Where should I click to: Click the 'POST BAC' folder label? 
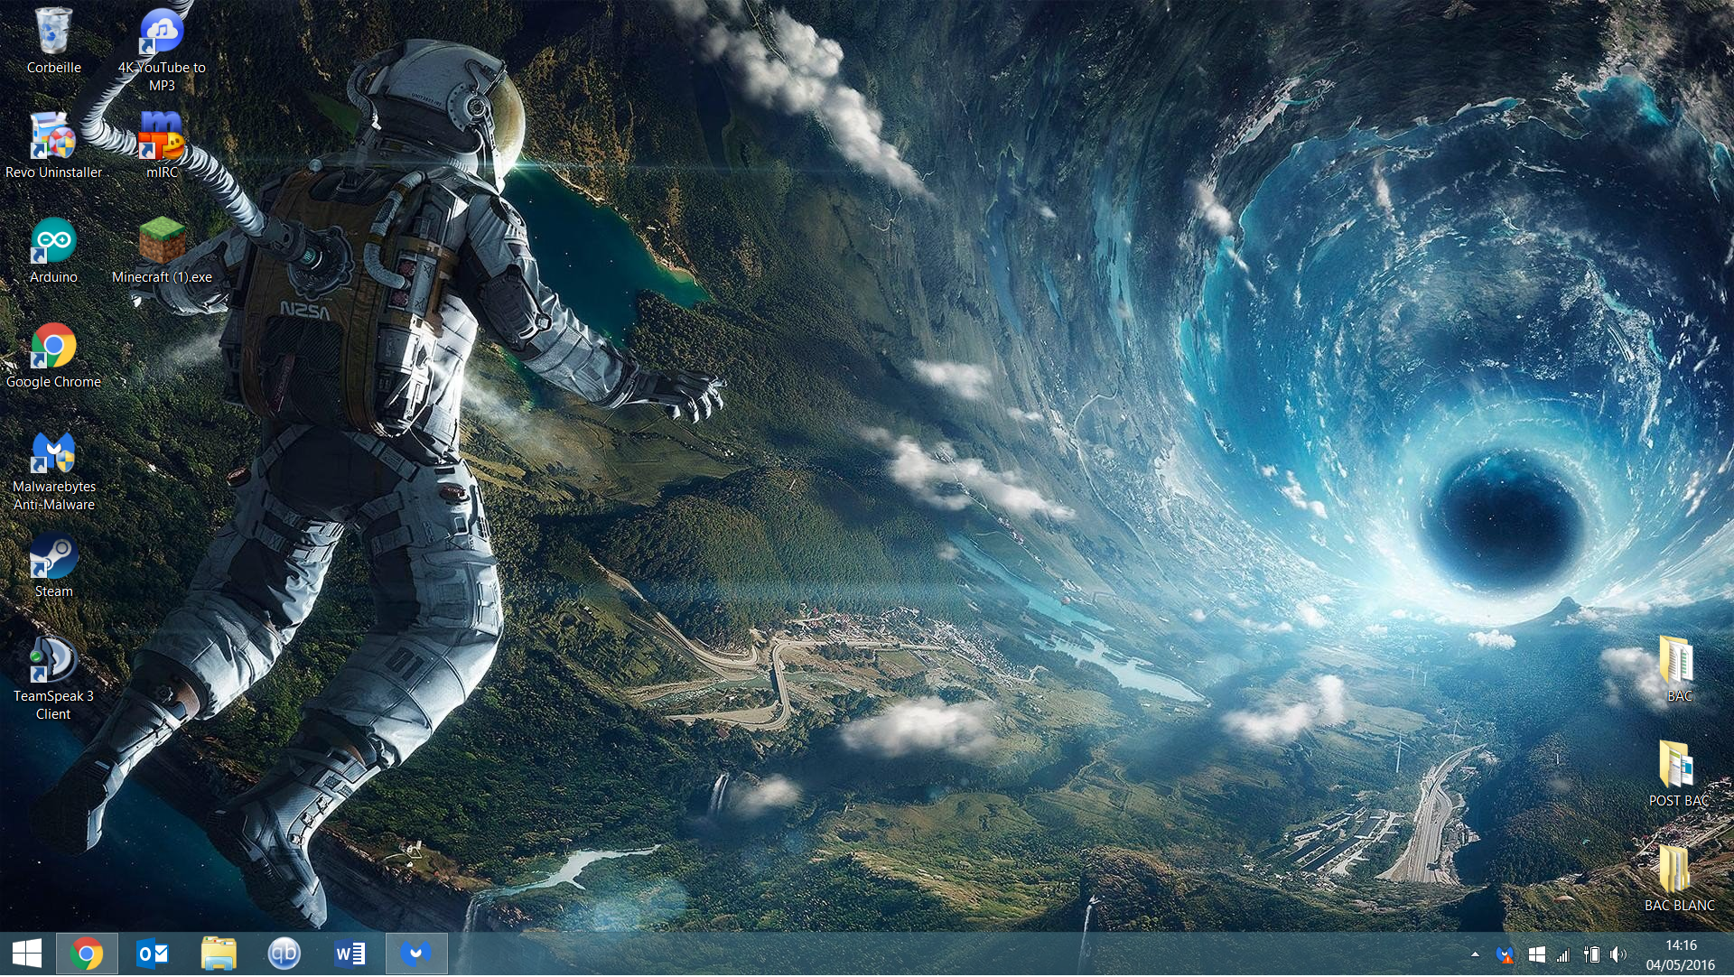point(1679,801)
